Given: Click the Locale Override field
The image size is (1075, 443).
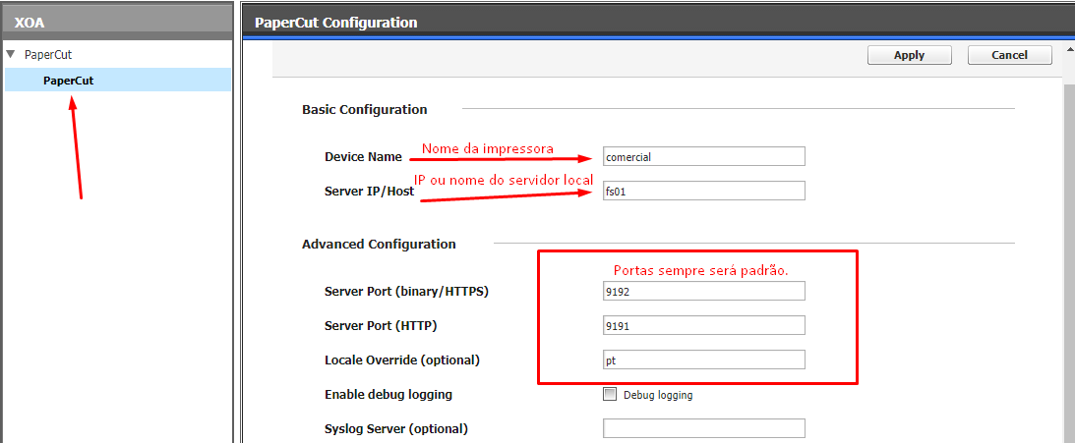Looking at the screenshot, I should (x=703, y=360).
